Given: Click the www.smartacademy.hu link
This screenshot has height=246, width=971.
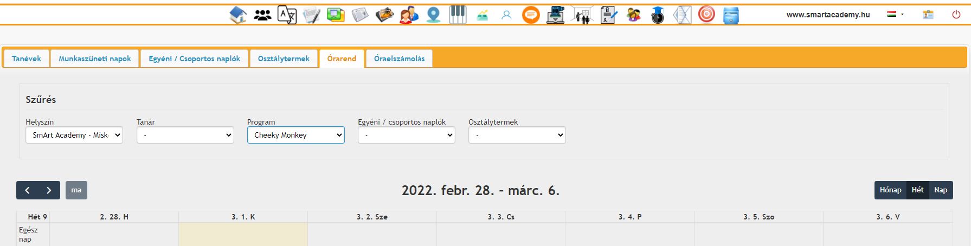Looking at the screenshot, I should coord(828,15).
